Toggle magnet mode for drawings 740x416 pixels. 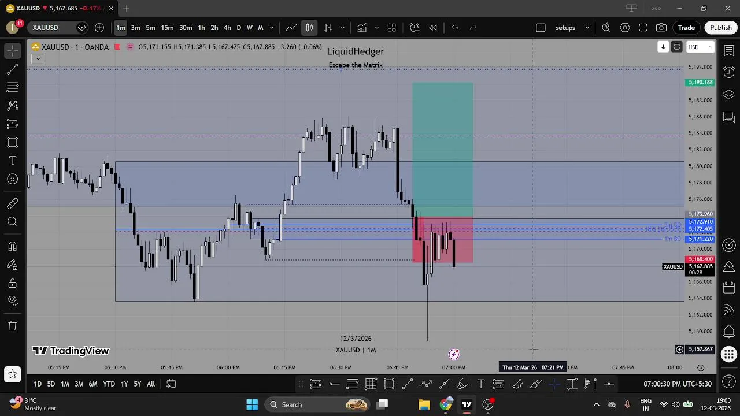12,247
